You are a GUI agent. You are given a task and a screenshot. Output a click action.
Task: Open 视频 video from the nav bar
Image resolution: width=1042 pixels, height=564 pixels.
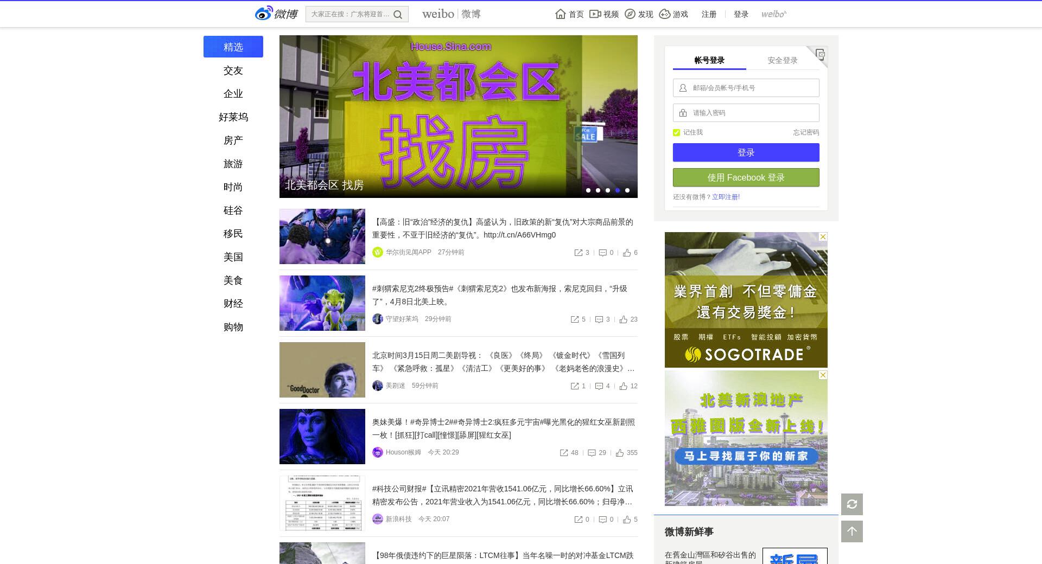[604, 14]
